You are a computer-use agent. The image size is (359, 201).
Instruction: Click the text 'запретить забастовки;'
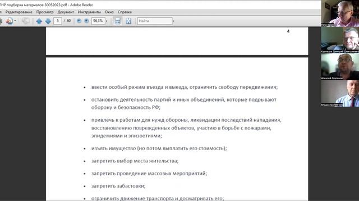click(x=118, y=186)
